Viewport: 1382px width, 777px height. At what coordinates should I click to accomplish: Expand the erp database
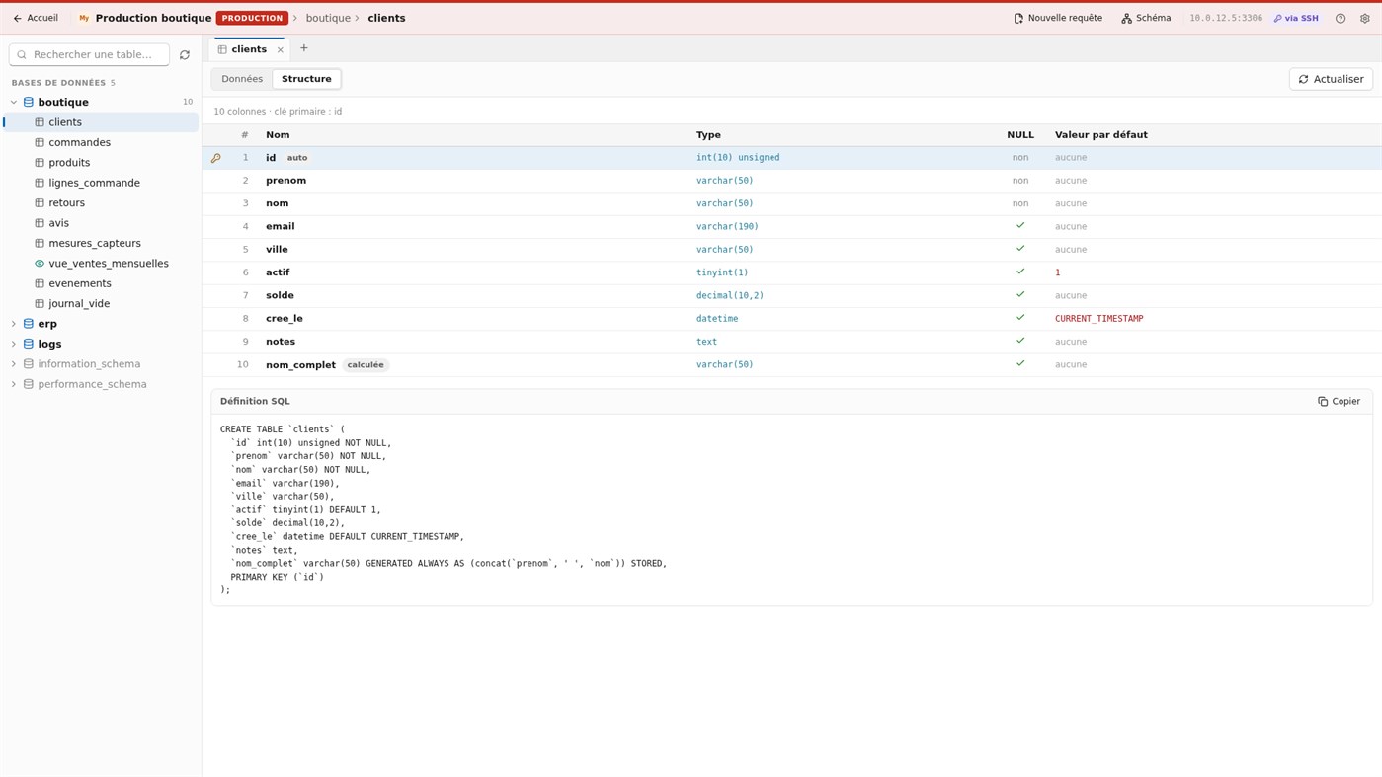(14, 324)
